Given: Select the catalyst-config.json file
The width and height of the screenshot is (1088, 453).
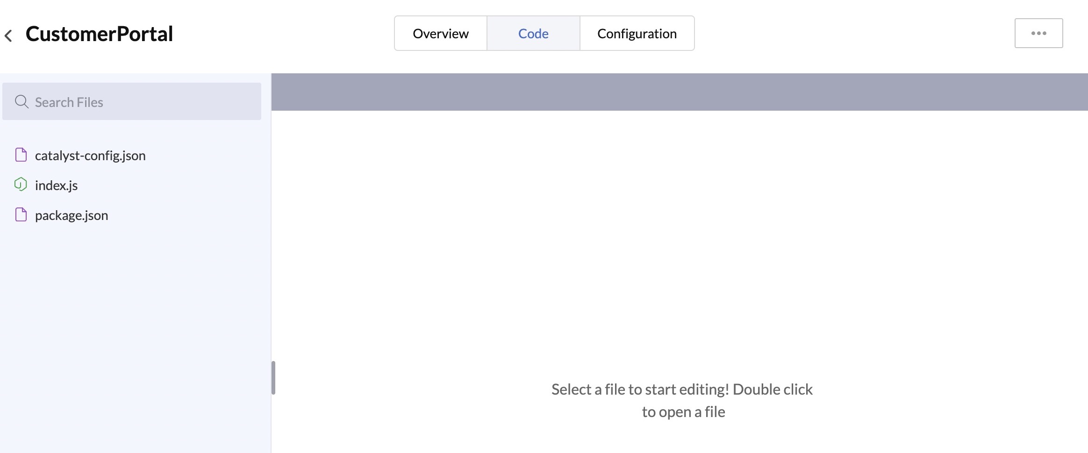Looking at the screenshot, I should pyautogui.click(x=91, y=155).
